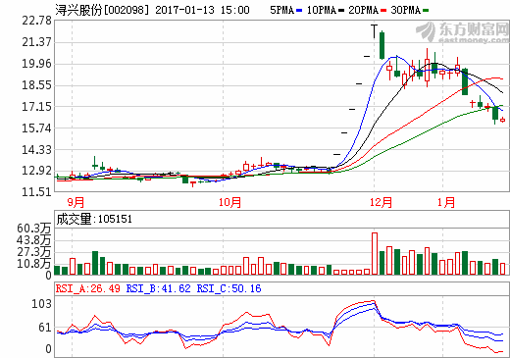The image size is (510, 358).
Task: Click the date 2017-01-13 in the header
Action: (x=184, y=10)
